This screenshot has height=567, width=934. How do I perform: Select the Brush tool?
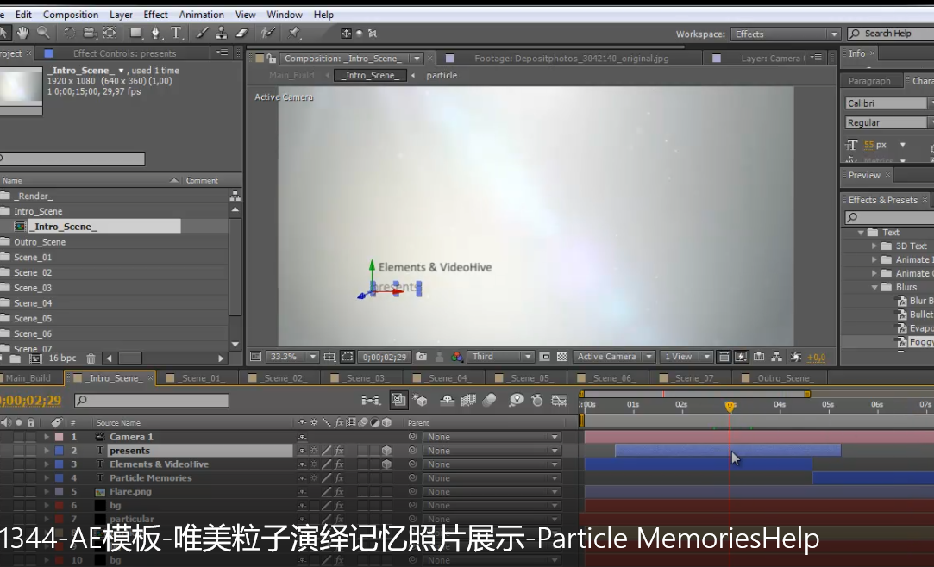pos(202,34)
